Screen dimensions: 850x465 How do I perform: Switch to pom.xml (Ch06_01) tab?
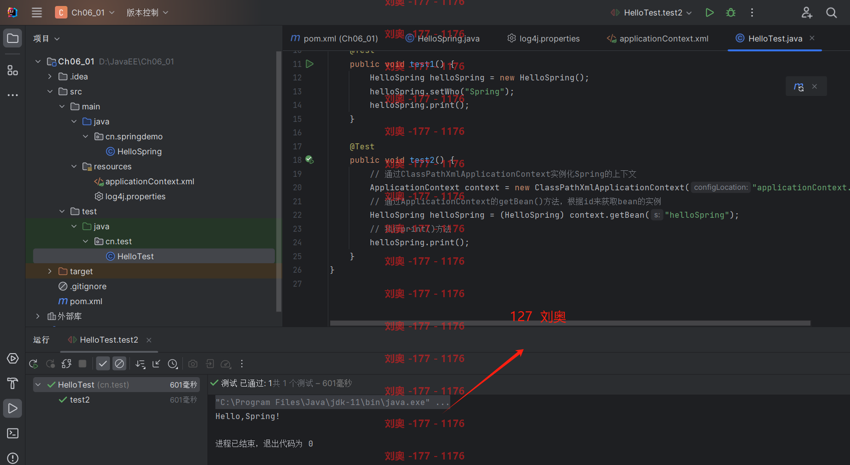[334, 38]
